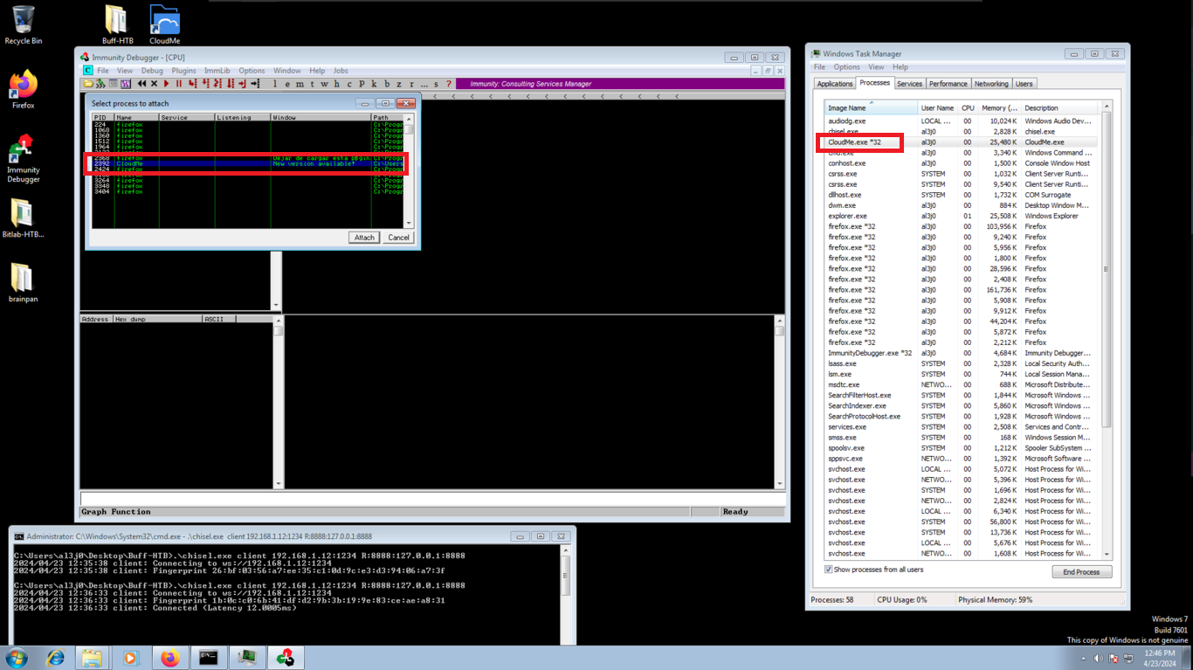The width and height of the screenshot is (1193, 670).
Task: Click the Restart program (rewind) toolbar icon
Action: click(141, 84)
